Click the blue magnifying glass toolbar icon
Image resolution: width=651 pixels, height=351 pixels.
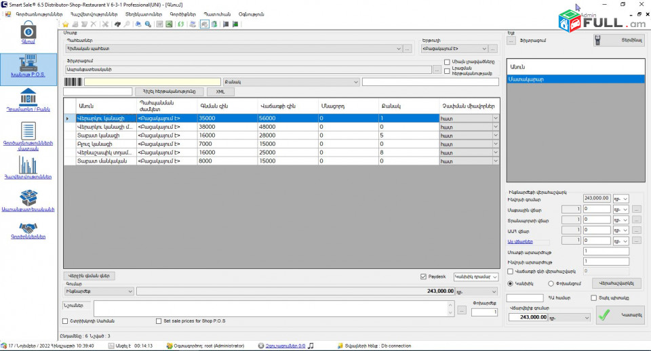148,24
